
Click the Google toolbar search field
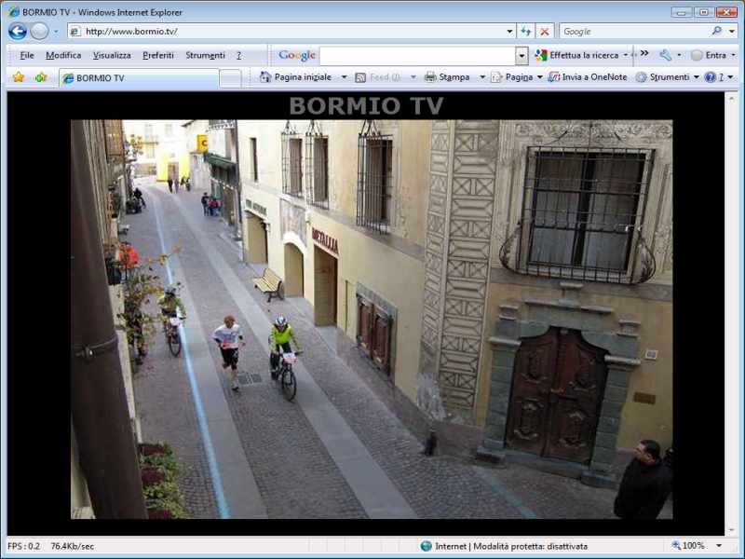(x=417, y=56)
